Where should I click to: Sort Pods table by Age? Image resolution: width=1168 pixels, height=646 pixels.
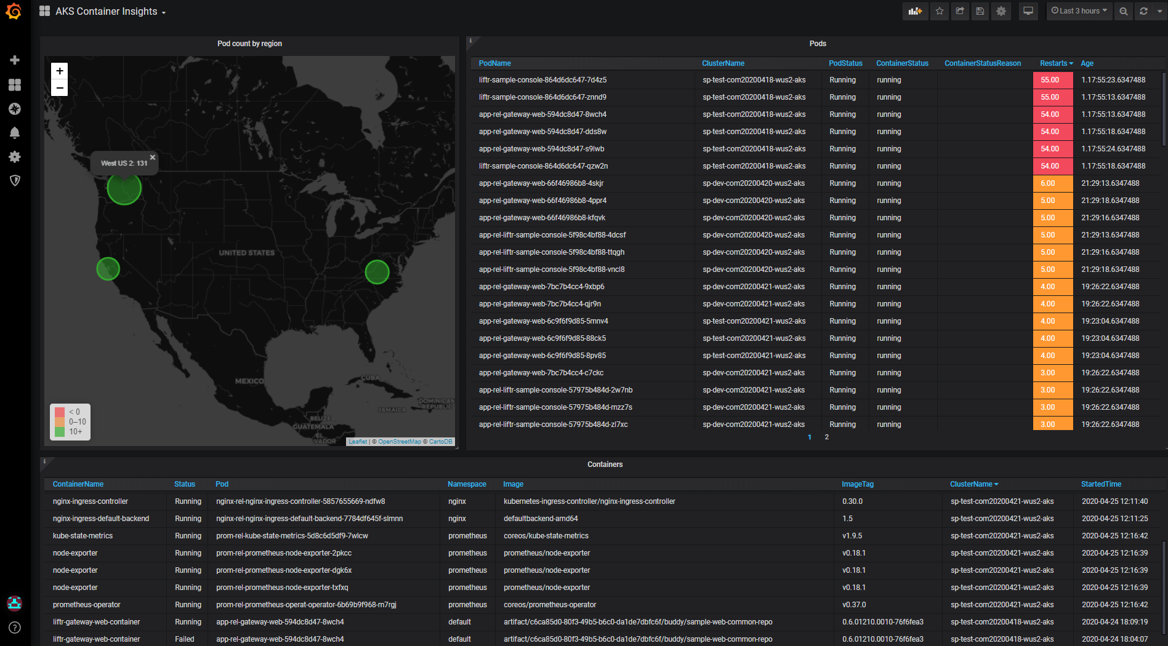[x=1087, y=63]
